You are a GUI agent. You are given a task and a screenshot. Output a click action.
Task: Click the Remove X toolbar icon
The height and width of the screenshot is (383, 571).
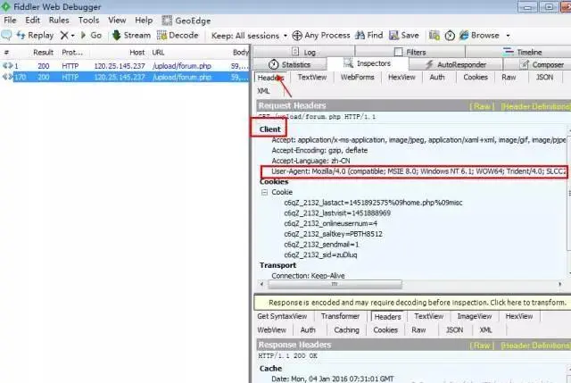point(64,36)
